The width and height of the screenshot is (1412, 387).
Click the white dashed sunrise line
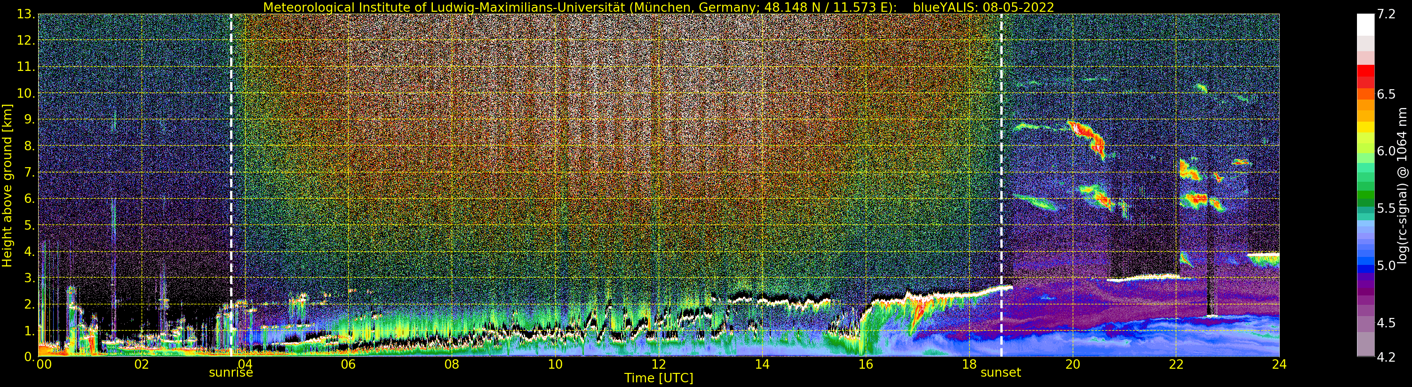tap(231, 164)
